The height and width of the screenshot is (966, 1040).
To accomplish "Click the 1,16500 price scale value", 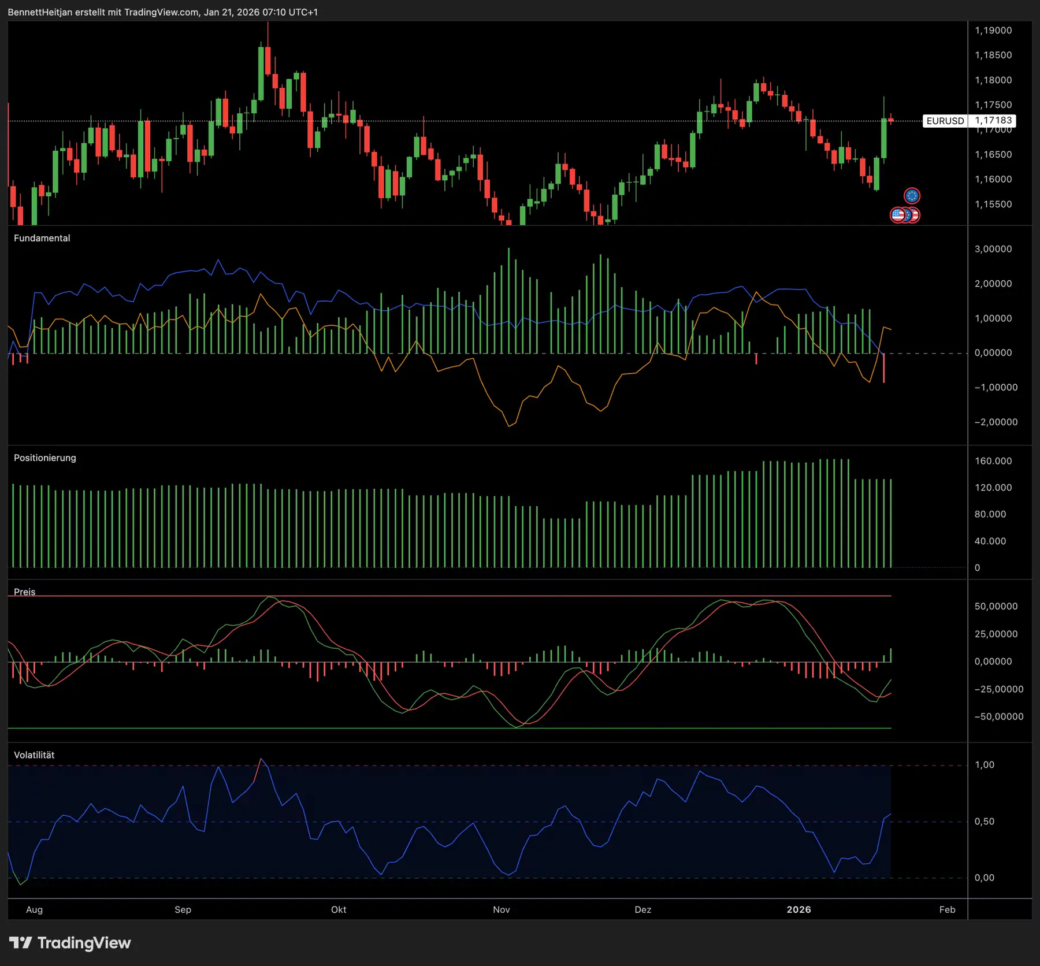I will pos(993,155).
